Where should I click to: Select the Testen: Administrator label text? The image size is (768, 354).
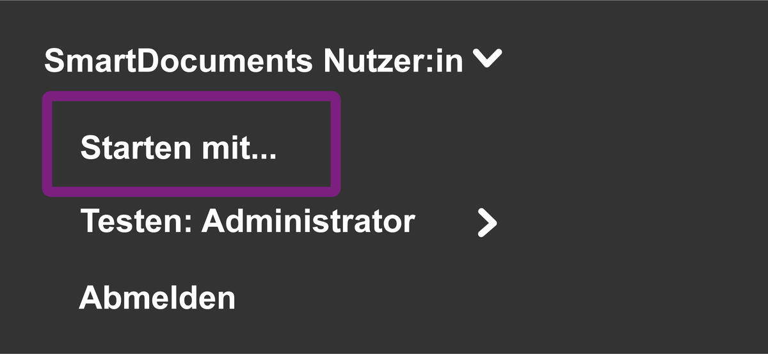tap(248, 222)
